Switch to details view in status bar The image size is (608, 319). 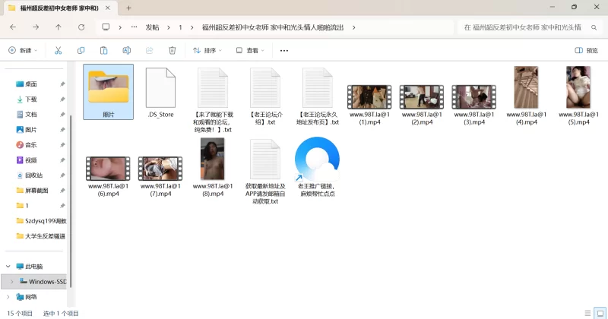click(587, 312)
